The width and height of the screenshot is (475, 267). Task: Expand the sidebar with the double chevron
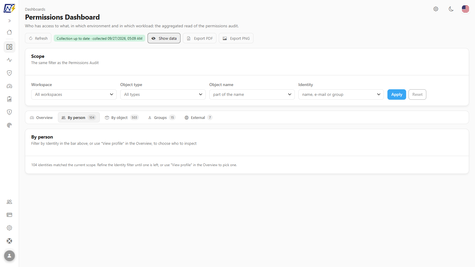(9, 21)
